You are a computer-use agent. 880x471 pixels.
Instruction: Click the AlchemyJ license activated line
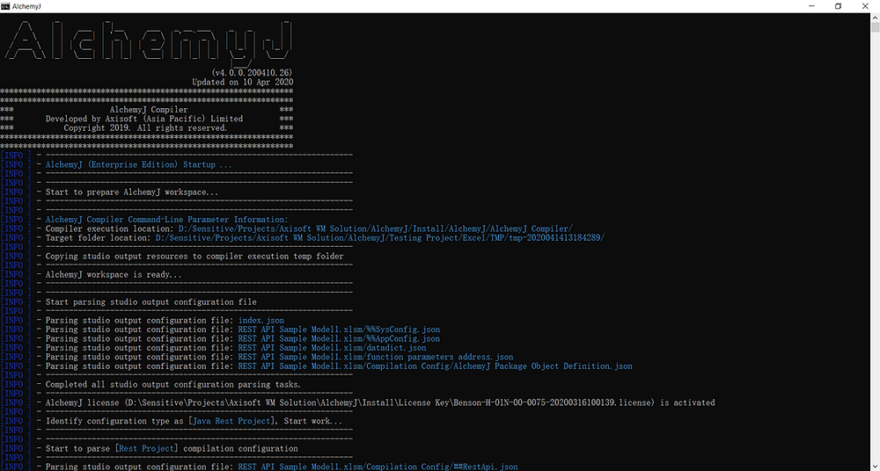click(x=380, y=402)
